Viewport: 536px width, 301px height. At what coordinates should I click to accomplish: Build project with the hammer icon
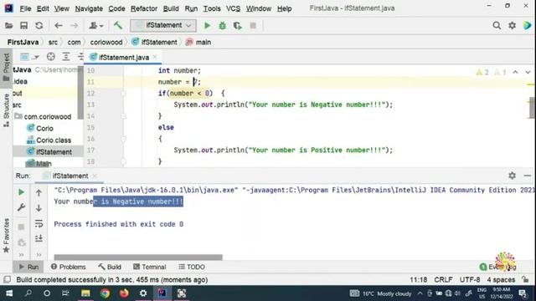tap(118, 25)
